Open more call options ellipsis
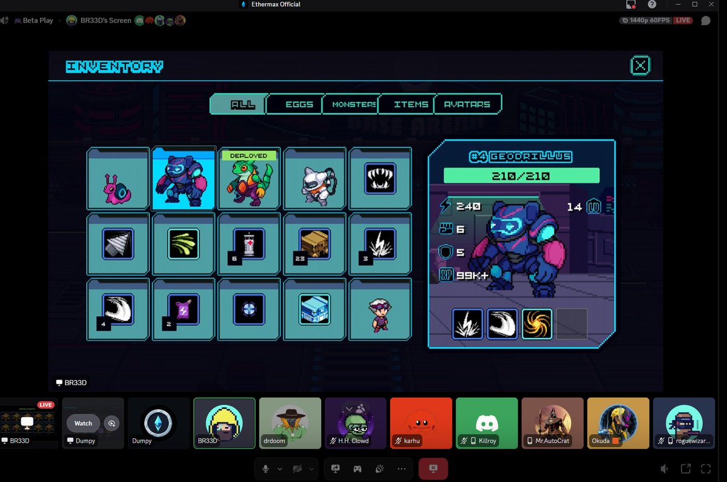727x482 pixels. pos(401,469)
